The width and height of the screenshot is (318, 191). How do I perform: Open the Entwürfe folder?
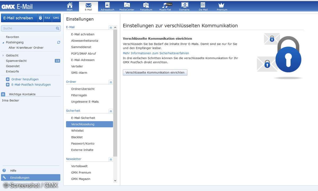12,71
